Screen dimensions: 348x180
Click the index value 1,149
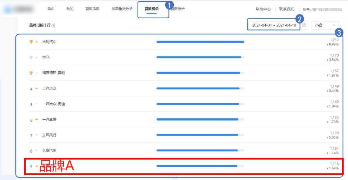coord(334,86)
